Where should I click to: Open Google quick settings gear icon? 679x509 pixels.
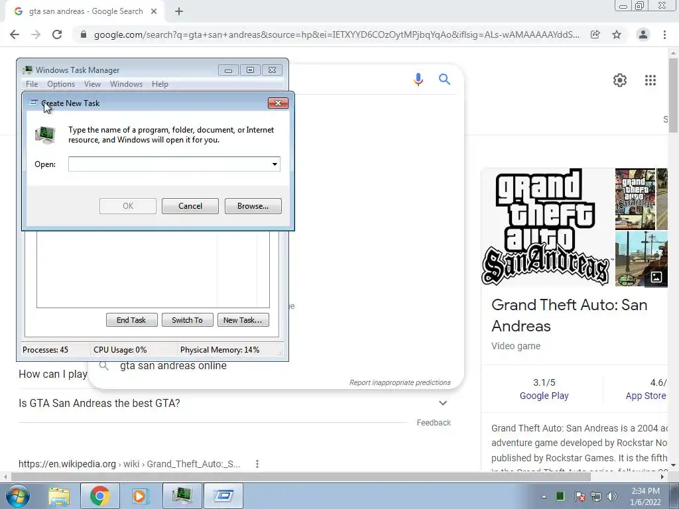pos(620,80)
